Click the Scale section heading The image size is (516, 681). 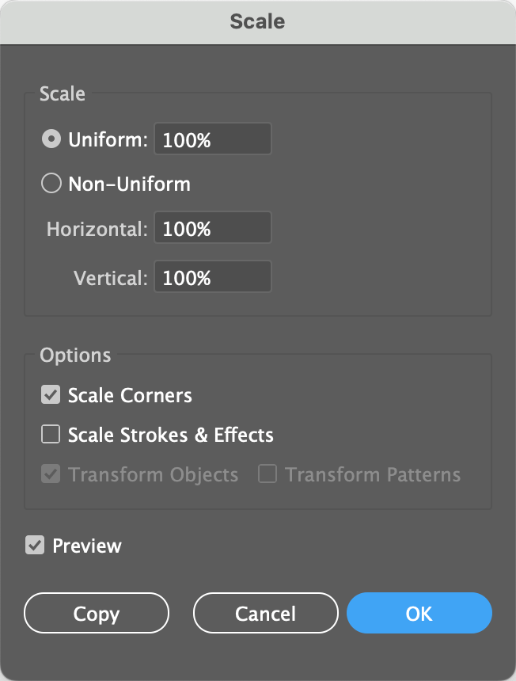point(63,93)
